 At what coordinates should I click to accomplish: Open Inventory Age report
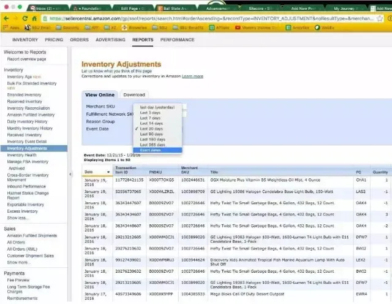coord(20,77)
